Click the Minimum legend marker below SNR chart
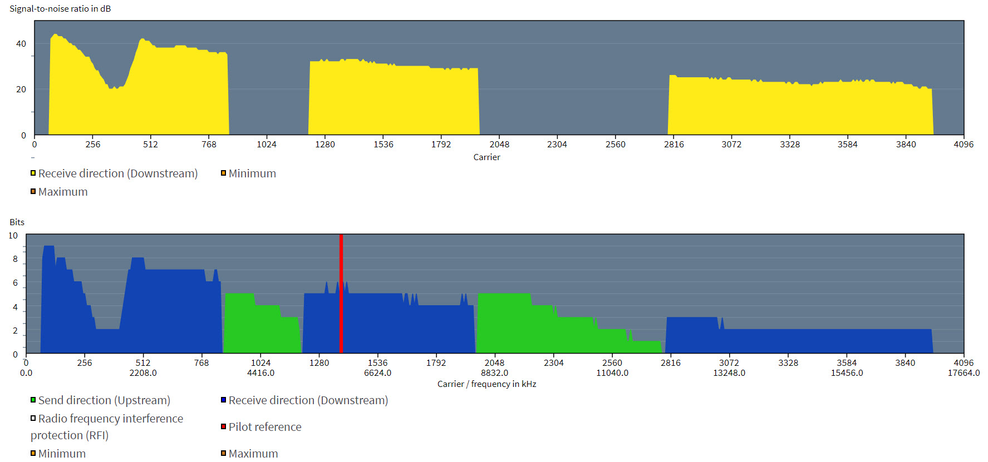Viewport: 988px width, 462px height. [223, 173]
